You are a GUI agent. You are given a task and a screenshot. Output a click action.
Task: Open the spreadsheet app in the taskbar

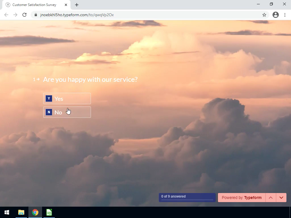tap(49, 212)
